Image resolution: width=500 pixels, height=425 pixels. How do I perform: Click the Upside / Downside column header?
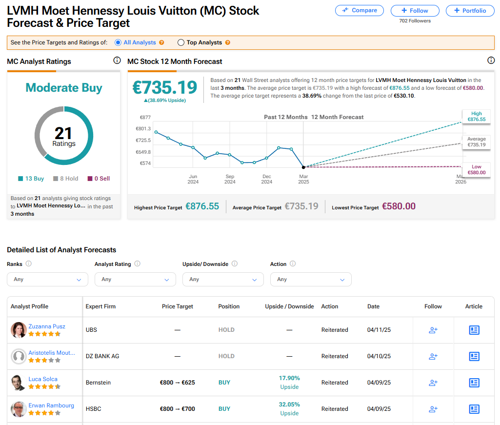[x=289, y=306]
